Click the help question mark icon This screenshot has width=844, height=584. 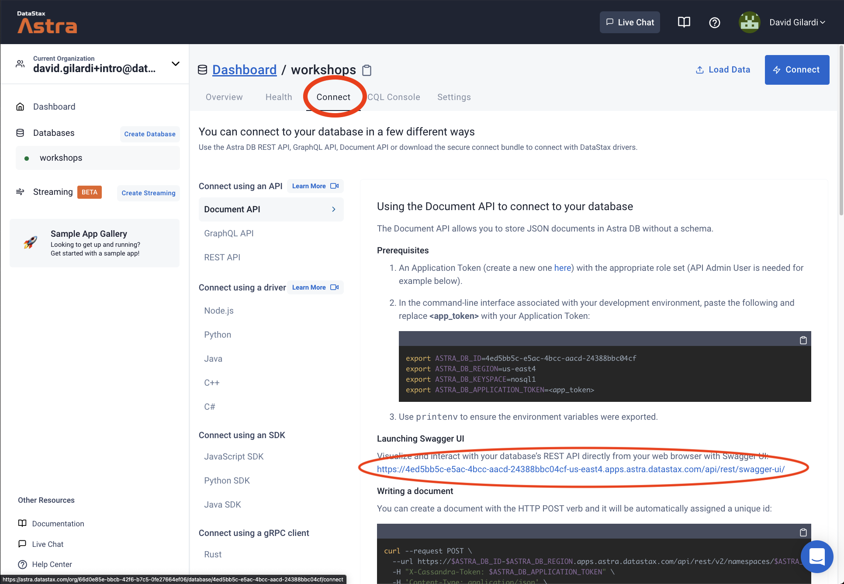[x=714, y=22]
